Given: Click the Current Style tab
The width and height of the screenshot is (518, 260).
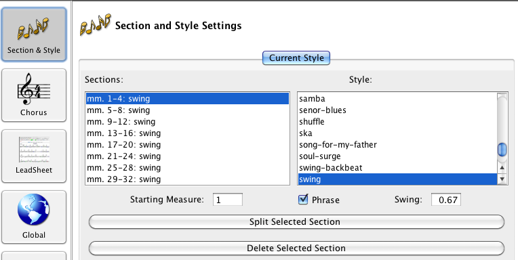Looking at the screenshot, I should [x=296, y=58].
